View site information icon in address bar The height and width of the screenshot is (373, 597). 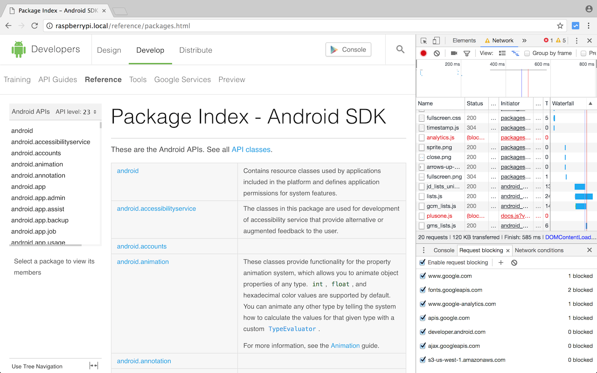pyautogui.click(x=49, y=26)
